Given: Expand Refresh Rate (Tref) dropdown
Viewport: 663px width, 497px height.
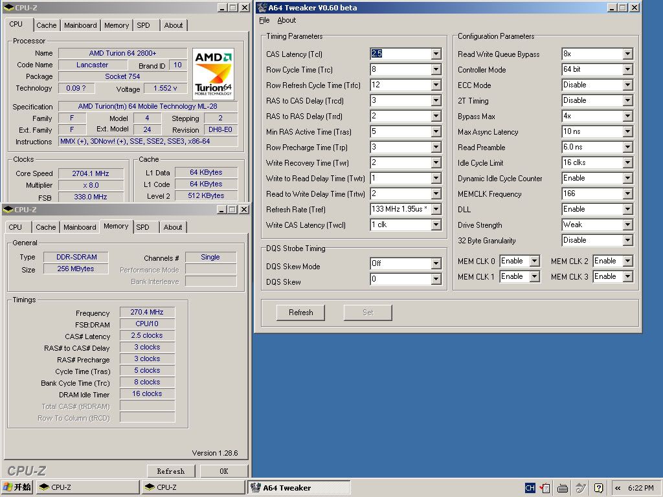Looking at the screenshot, I should click(x=436, y=209).
